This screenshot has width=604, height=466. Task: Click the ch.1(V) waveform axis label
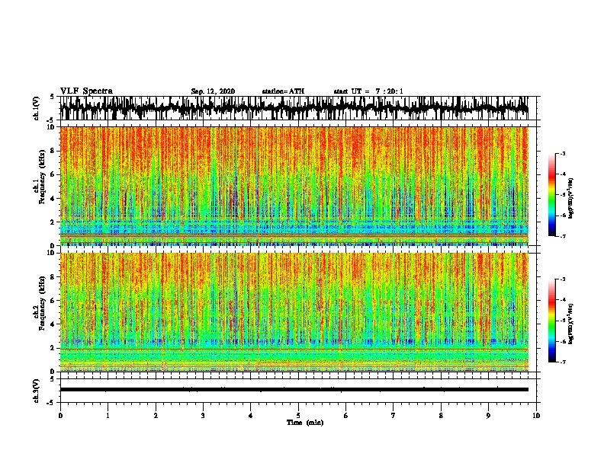[37, 108]
